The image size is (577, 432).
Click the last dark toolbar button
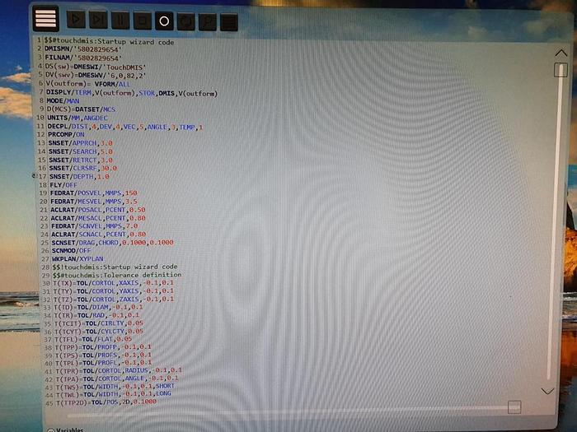(229, 20)
